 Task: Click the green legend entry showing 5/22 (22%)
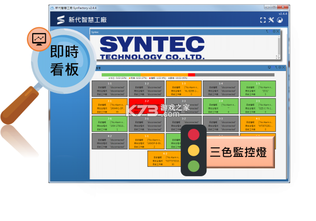[117, 78]
